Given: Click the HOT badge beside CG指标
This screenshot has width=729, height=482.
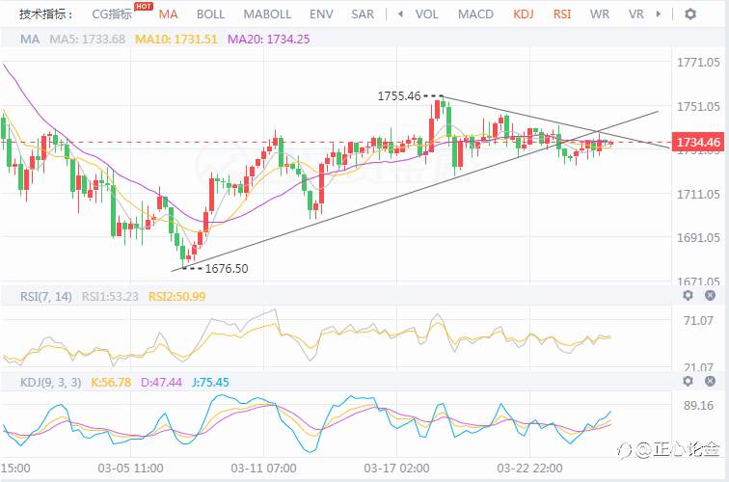Looking at the screenshot, I should (x=144, y=8).
